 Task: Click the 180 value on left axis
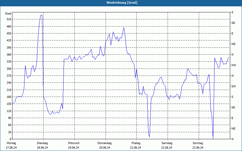(9, 97)
